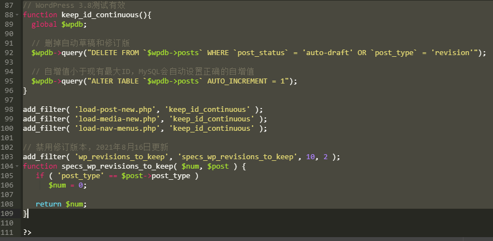493x241 pixels.
Task: Click line number 93 in the gutter
Action: (9, 62)
